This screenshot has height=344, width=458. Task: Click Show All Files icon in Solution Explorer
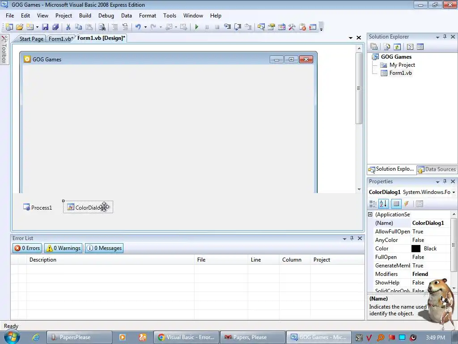tap(387, 47)
